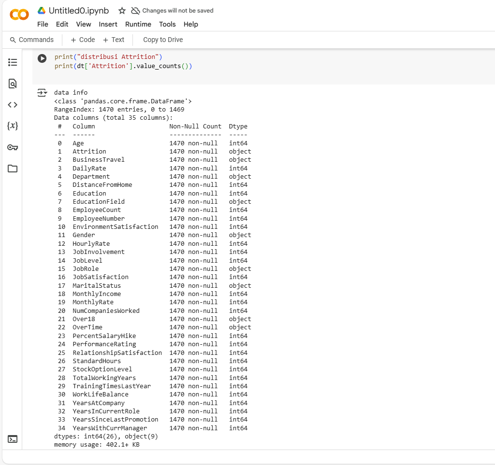Open the Commands search
Viewport: 495px width, 465px height.
point(32,40)
